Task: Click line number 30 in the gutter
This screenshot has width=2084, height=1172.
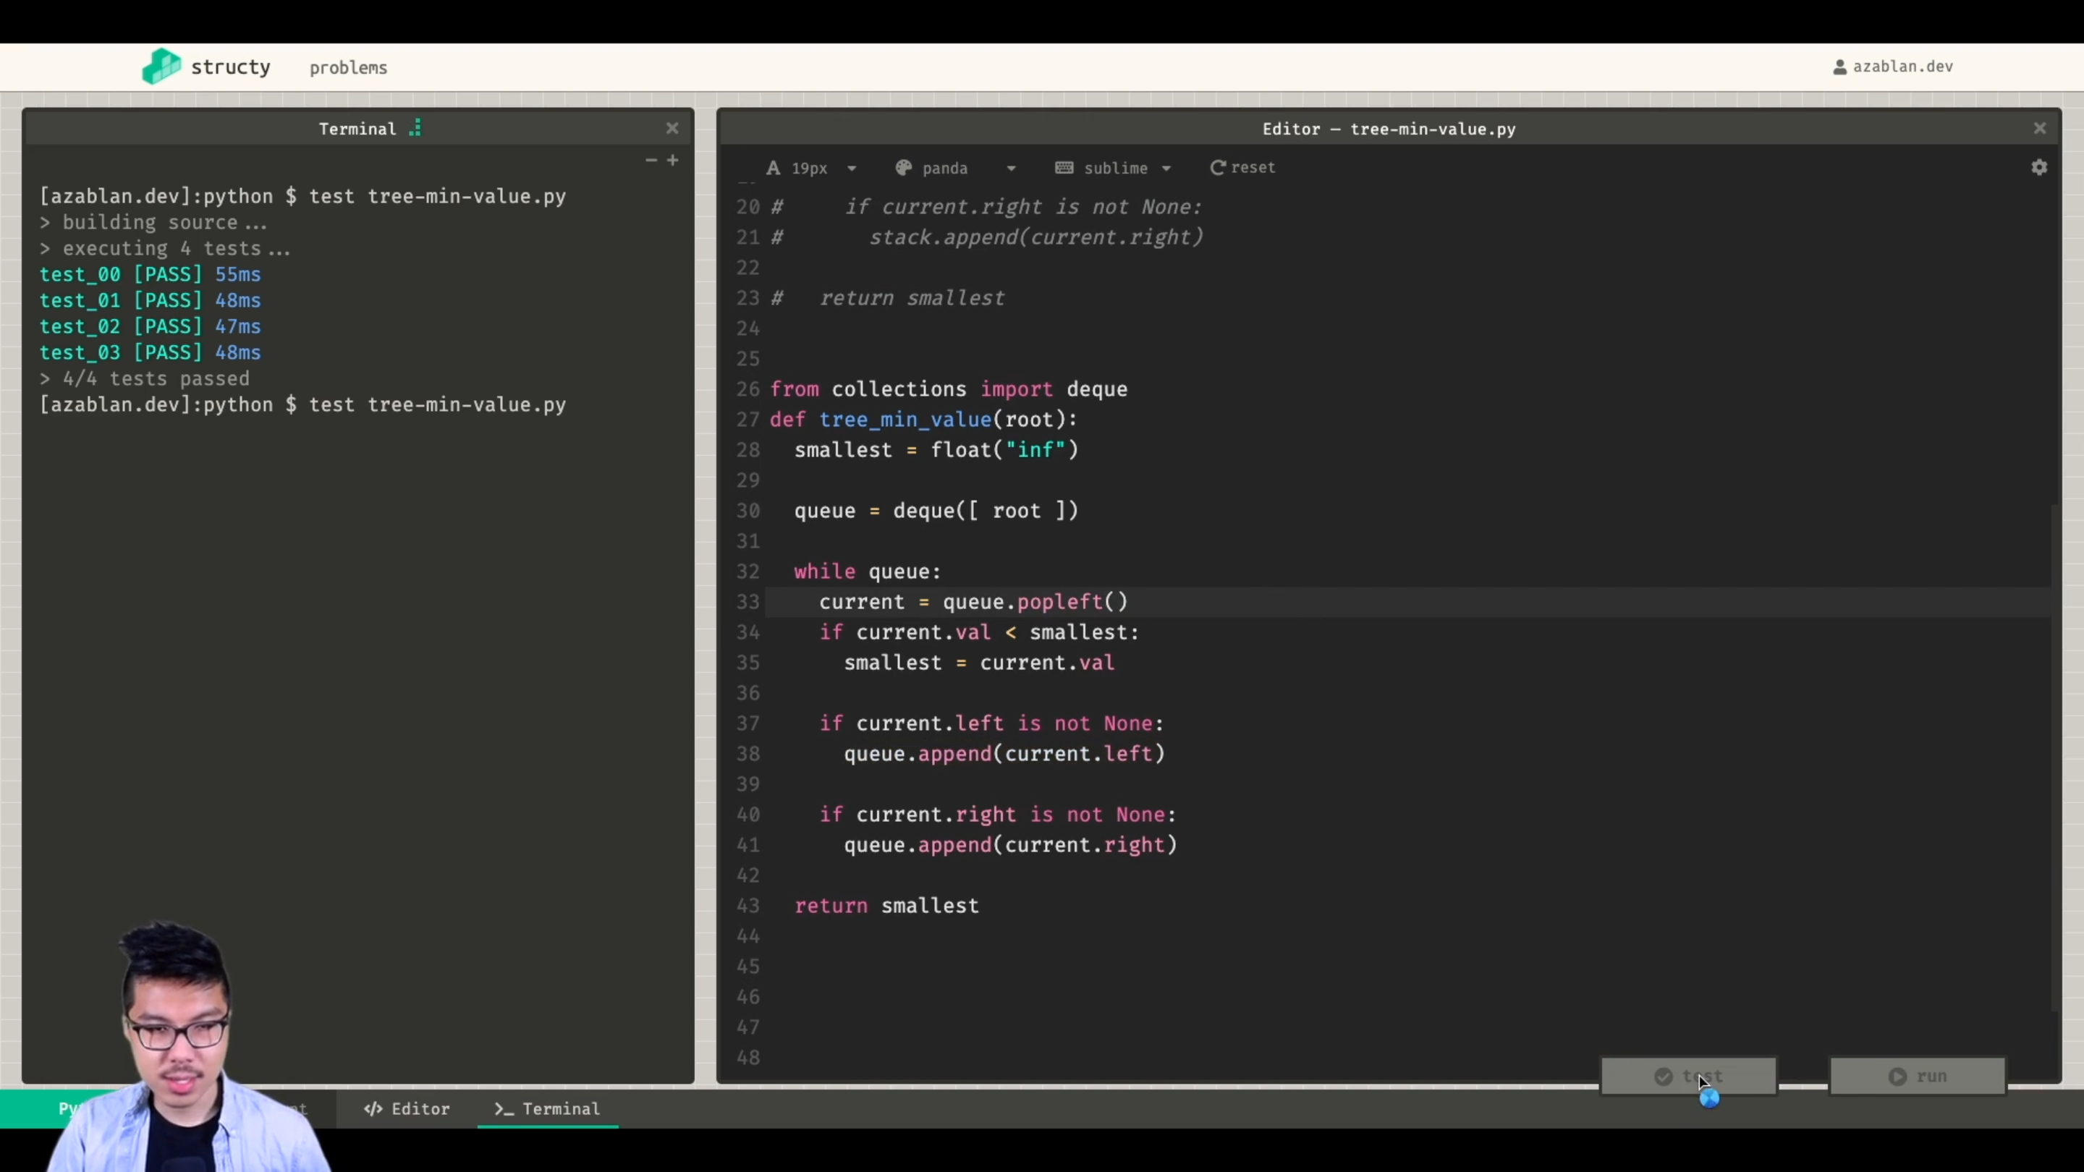Action: [x=747, y=510]
